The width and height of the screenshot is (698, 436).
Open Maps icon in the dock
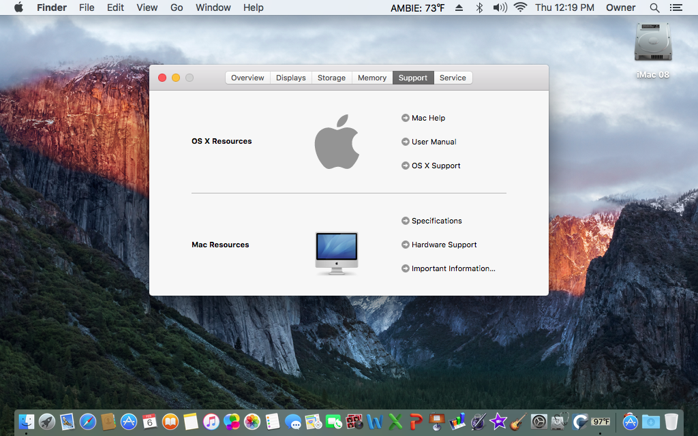(x=314, y=421)
